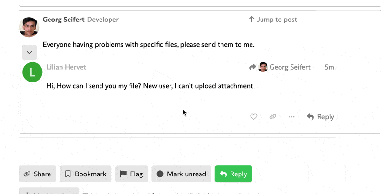Collapse quoted post with chevron button
Screen dimensions: 381x194
point(30,52)
